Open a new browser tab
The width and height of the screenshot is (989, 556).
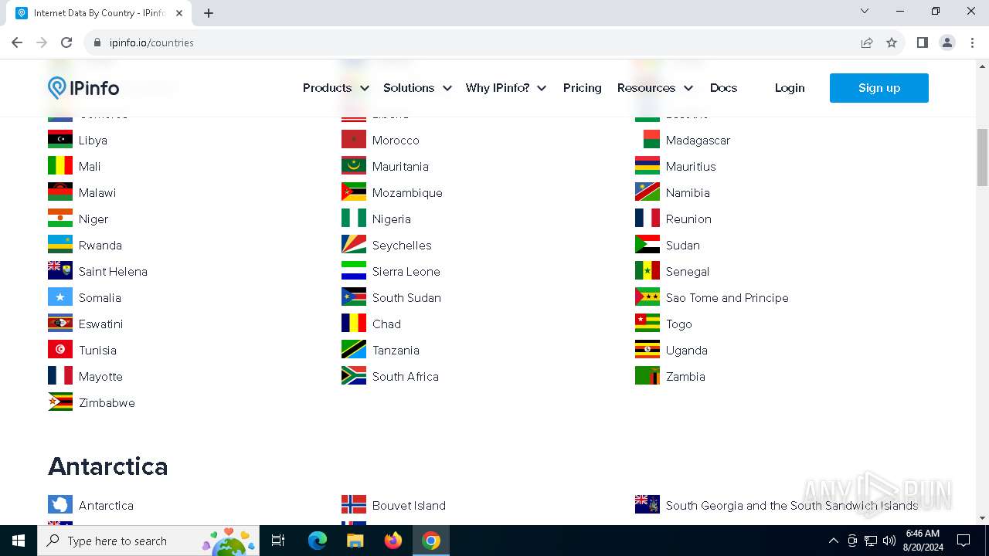[209, 13]
